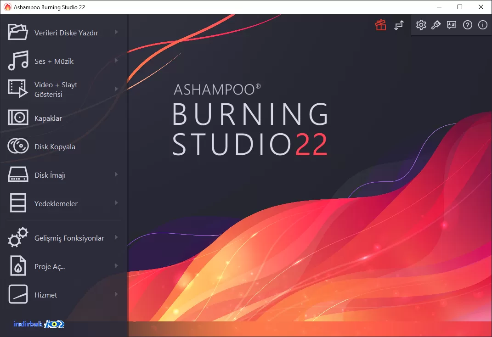Minimize the Ashampoo Burning Studio window

(x=439, y=7)
